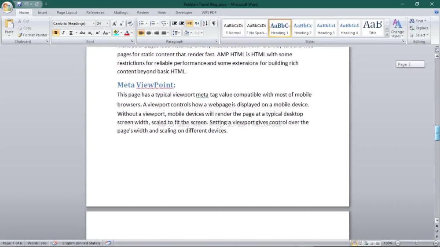Apply the red font color

(x=127, y=33)
